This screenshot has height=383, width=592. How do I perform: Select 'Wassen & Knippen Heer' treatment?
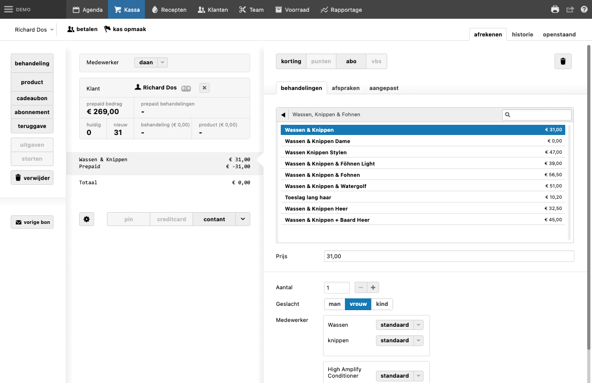(x=316, y=209)
